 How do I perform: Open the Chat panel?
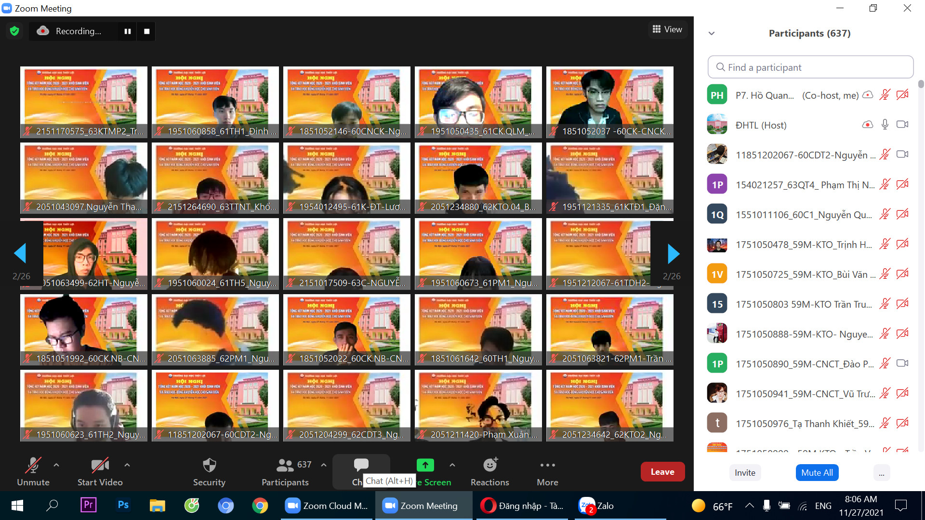pyautogui.click(x=360, y=466)
